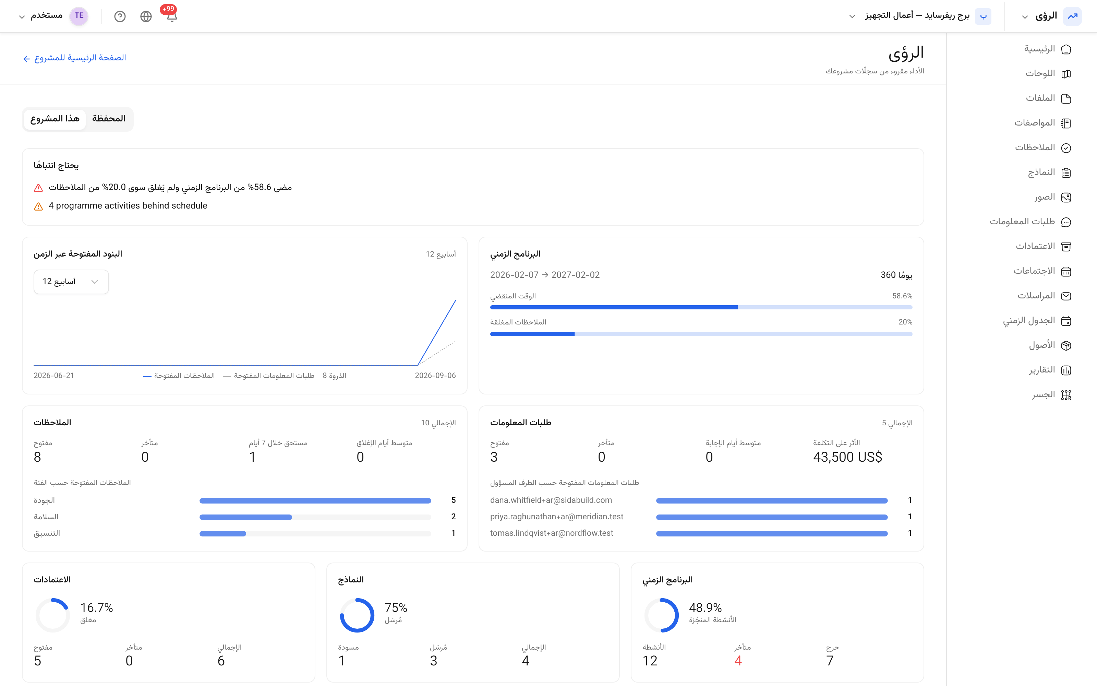Image resolution: width=1097 pixels, height=686 pixels.
Task: Open the النماذج forms clipboard icon
Action: click(1066, 173)
